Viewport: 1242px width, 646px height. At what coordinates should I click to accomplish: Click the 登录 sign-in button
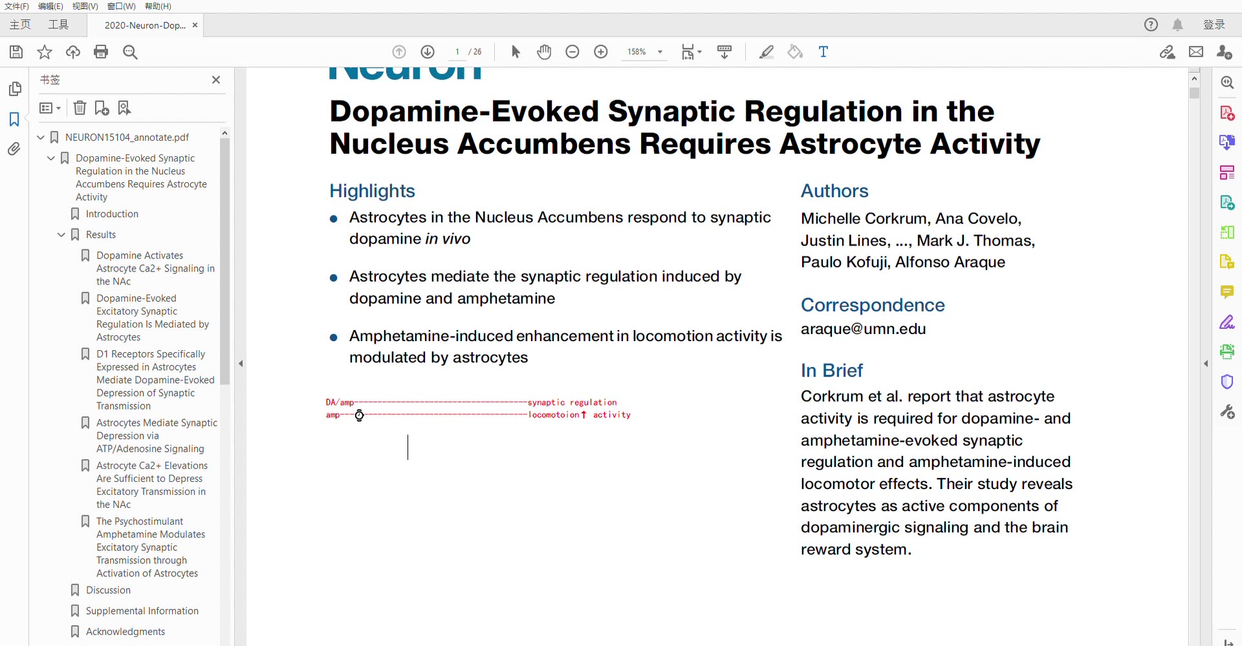coord(1214,25)
